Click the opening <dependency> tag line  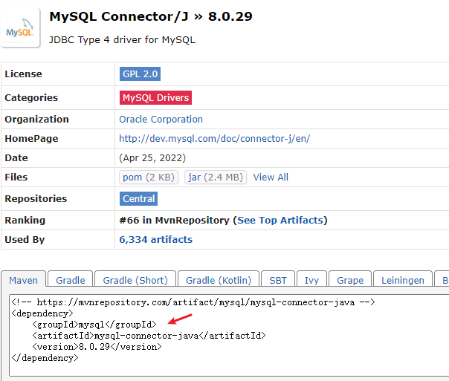pos(42,313)
